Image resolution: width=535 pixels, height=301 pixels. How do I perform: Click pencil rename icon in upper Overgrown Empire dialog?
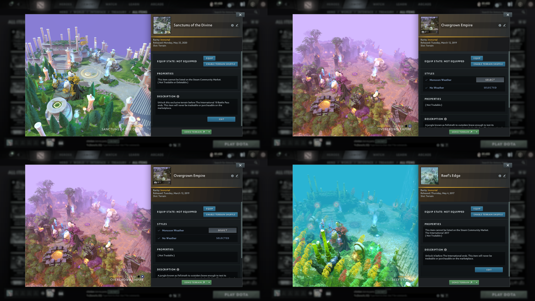(504, 25)
